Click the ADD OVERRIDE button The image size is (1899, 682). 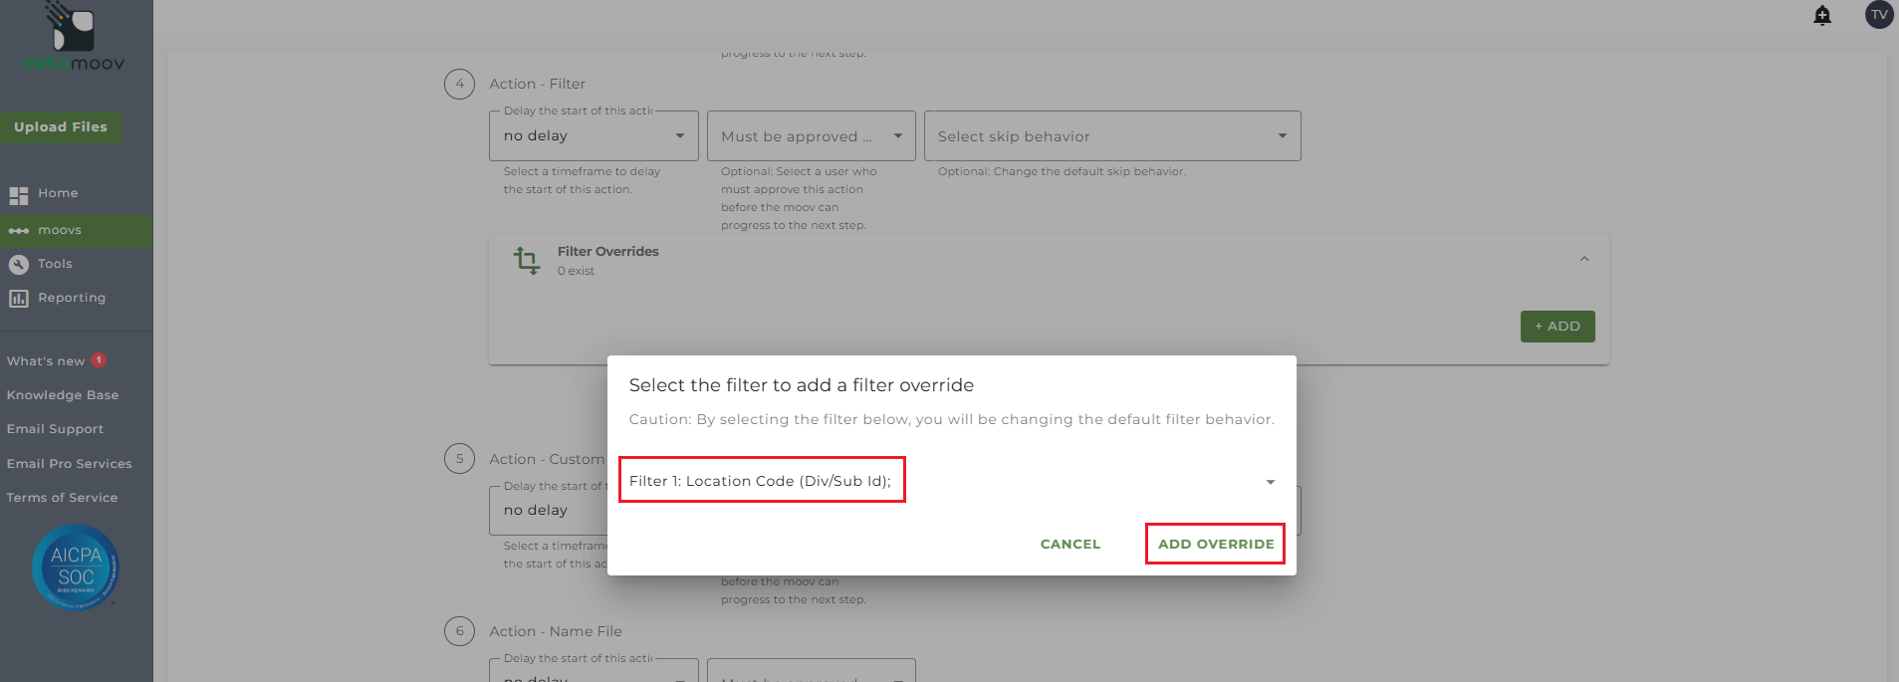click(x=1215, y=545)
